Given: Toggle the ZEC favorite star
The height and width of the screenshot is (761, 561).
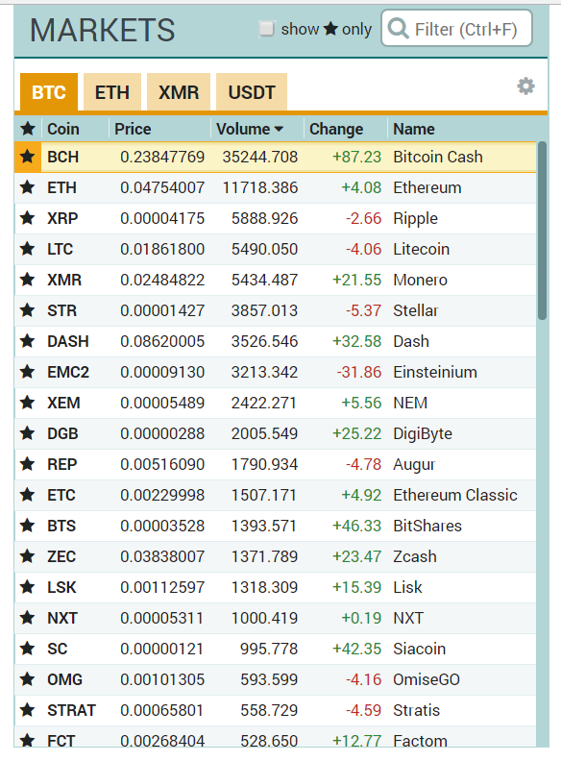Looking at the screenshot, I should 28,556.
